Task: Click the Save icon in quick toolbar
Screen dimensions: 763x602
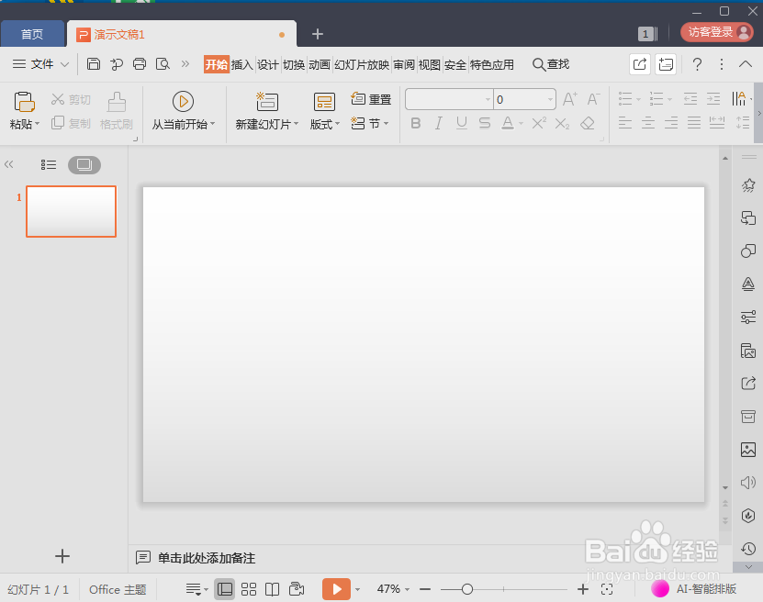Action: tap(94, 63)
